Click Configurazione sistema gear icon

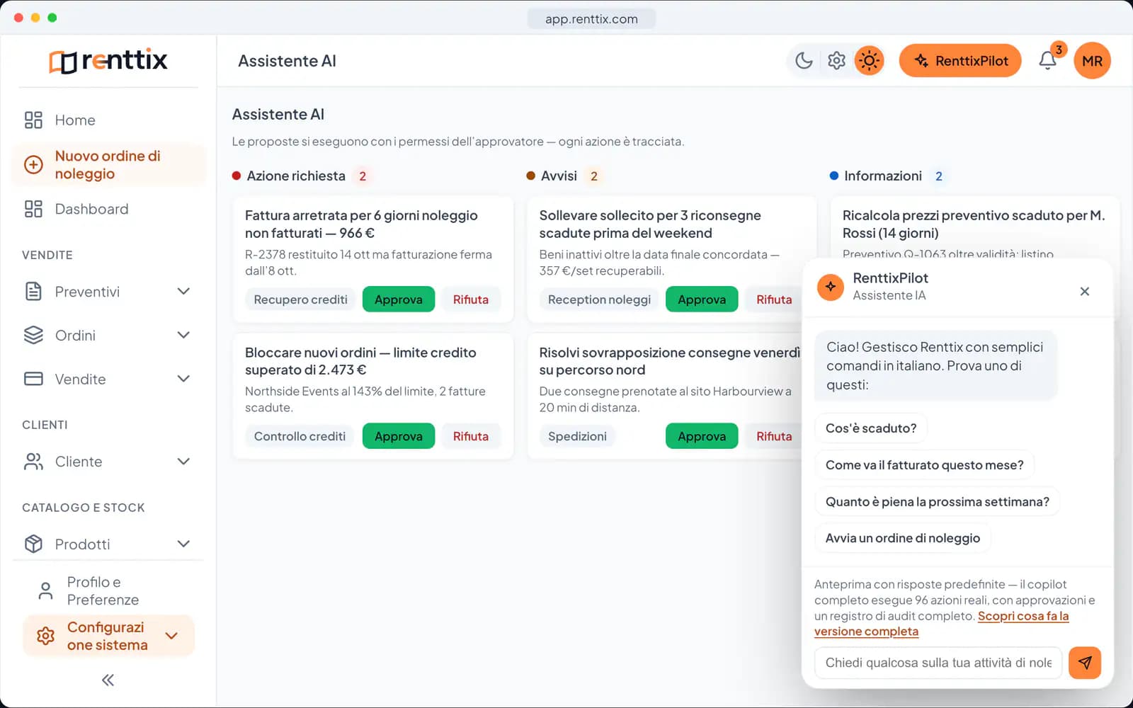pos(45,636)
